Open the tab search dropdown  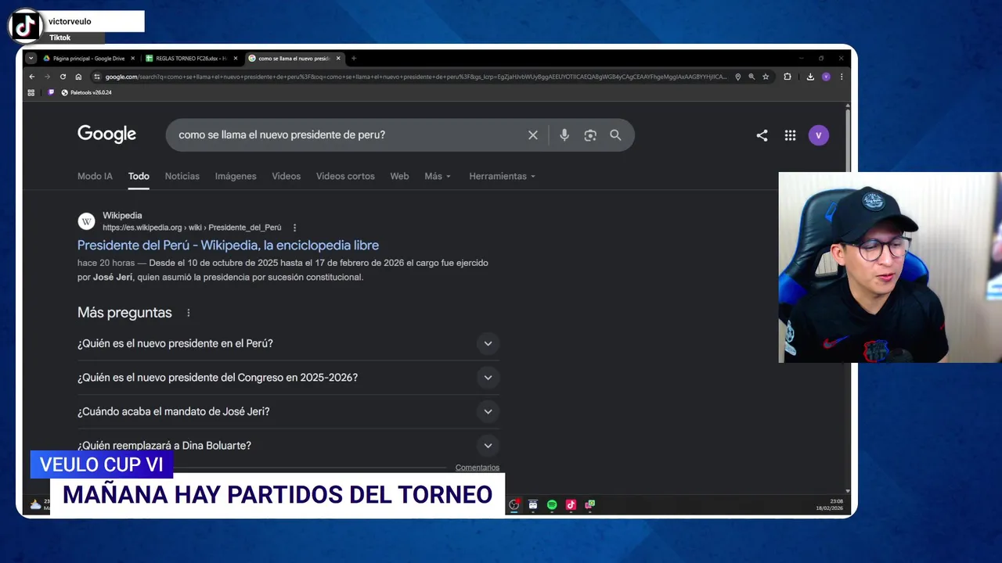click(x=31, y=58)
